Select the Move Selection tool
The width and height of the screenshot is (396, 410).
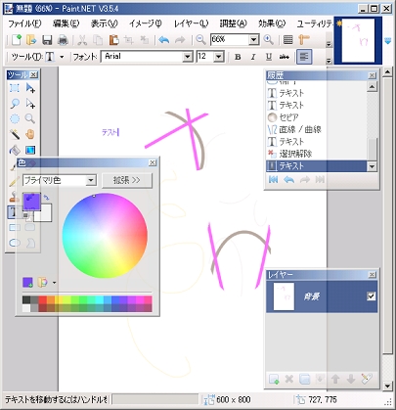click(x=30, y=104)
